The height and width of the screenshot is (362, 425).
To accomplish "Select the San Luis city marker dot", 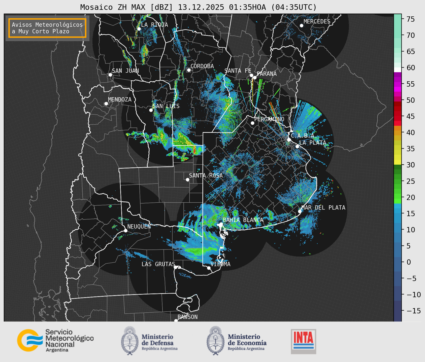I will point(151,110).
